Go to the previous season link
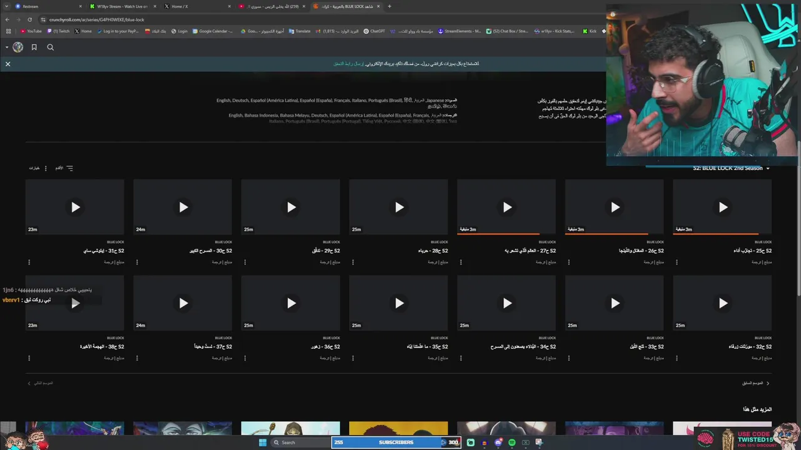The image size is (801, 450). [x=756, y=383]
